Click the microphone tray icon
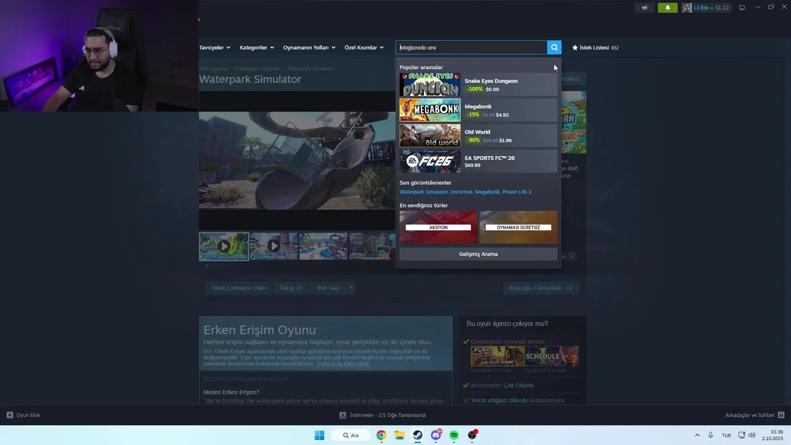This screenshot has width=791, height=445. (x=711, y=435)
